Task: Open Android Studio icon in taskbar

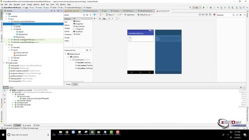Action: [x=92, y=132]
